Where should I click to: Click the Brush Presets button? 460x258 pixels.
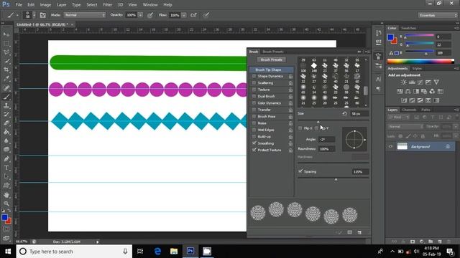click(x=272, y=59)
